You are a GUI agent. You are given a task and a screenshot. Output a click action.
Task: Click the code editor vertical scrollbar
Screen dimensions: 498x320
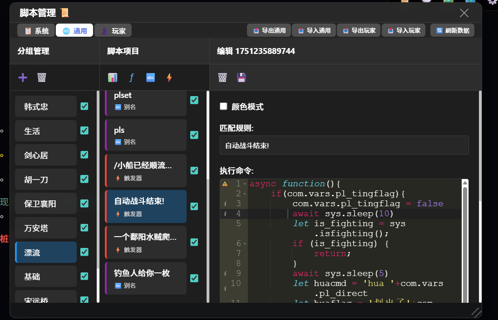[x=465, y=244]
